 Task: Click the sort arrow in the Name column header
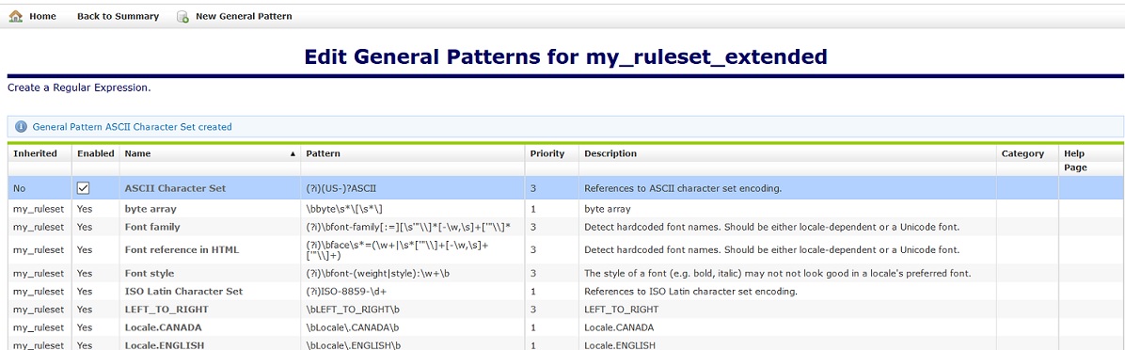[x=293, y=154]
